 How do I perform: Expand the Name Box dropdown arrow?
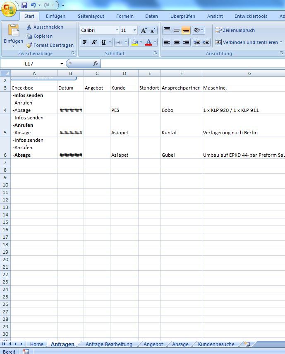(x=62, y=64)
